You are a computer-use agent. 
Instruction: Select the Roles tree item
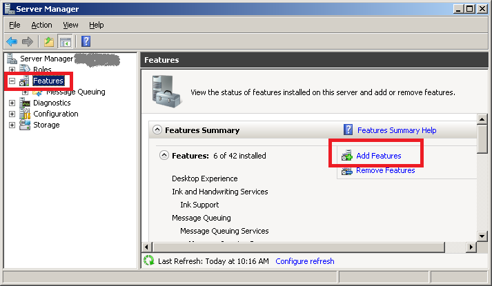pyautogui.click(x=42, y=69)
